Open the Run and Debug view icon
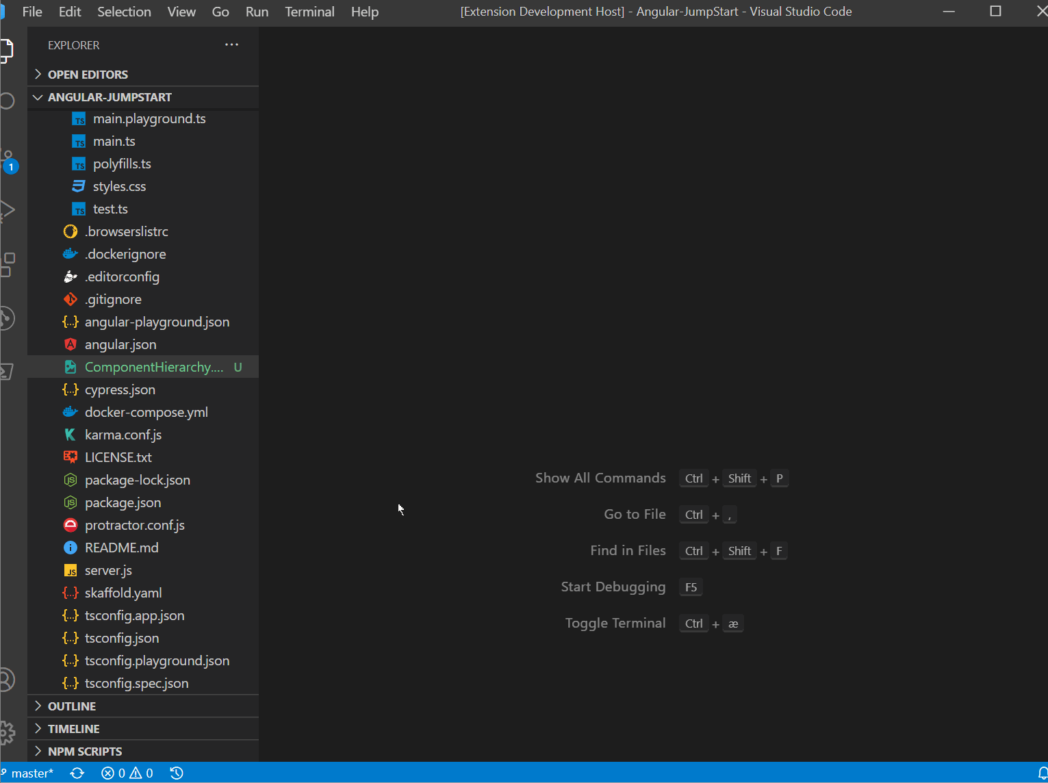Screen dimensions: 1048x783 (x=7, y=211)
